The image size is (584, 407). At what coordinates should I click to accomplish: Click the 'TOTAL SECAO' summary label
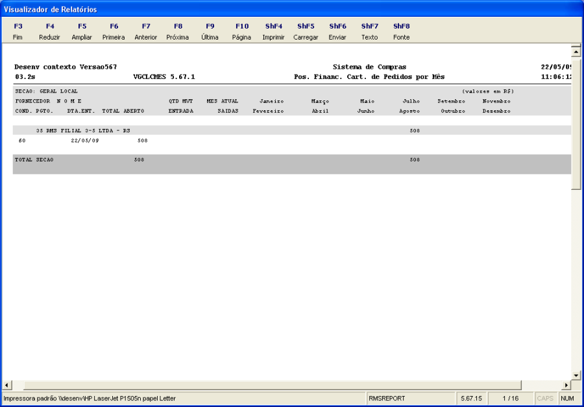(34, 159)
